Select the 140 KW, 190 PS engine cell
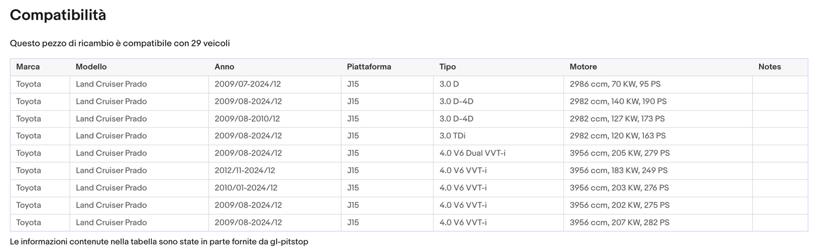 point(618,101)
